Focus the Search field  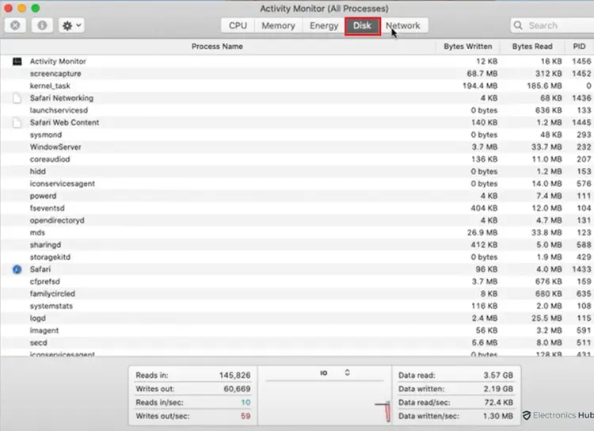click(553, 25)
